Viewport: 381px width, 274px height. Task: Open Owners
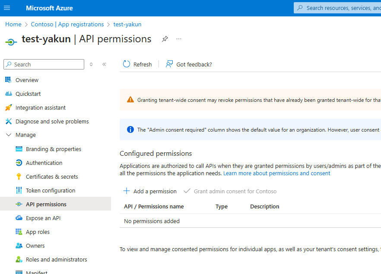tap(35, 246)
